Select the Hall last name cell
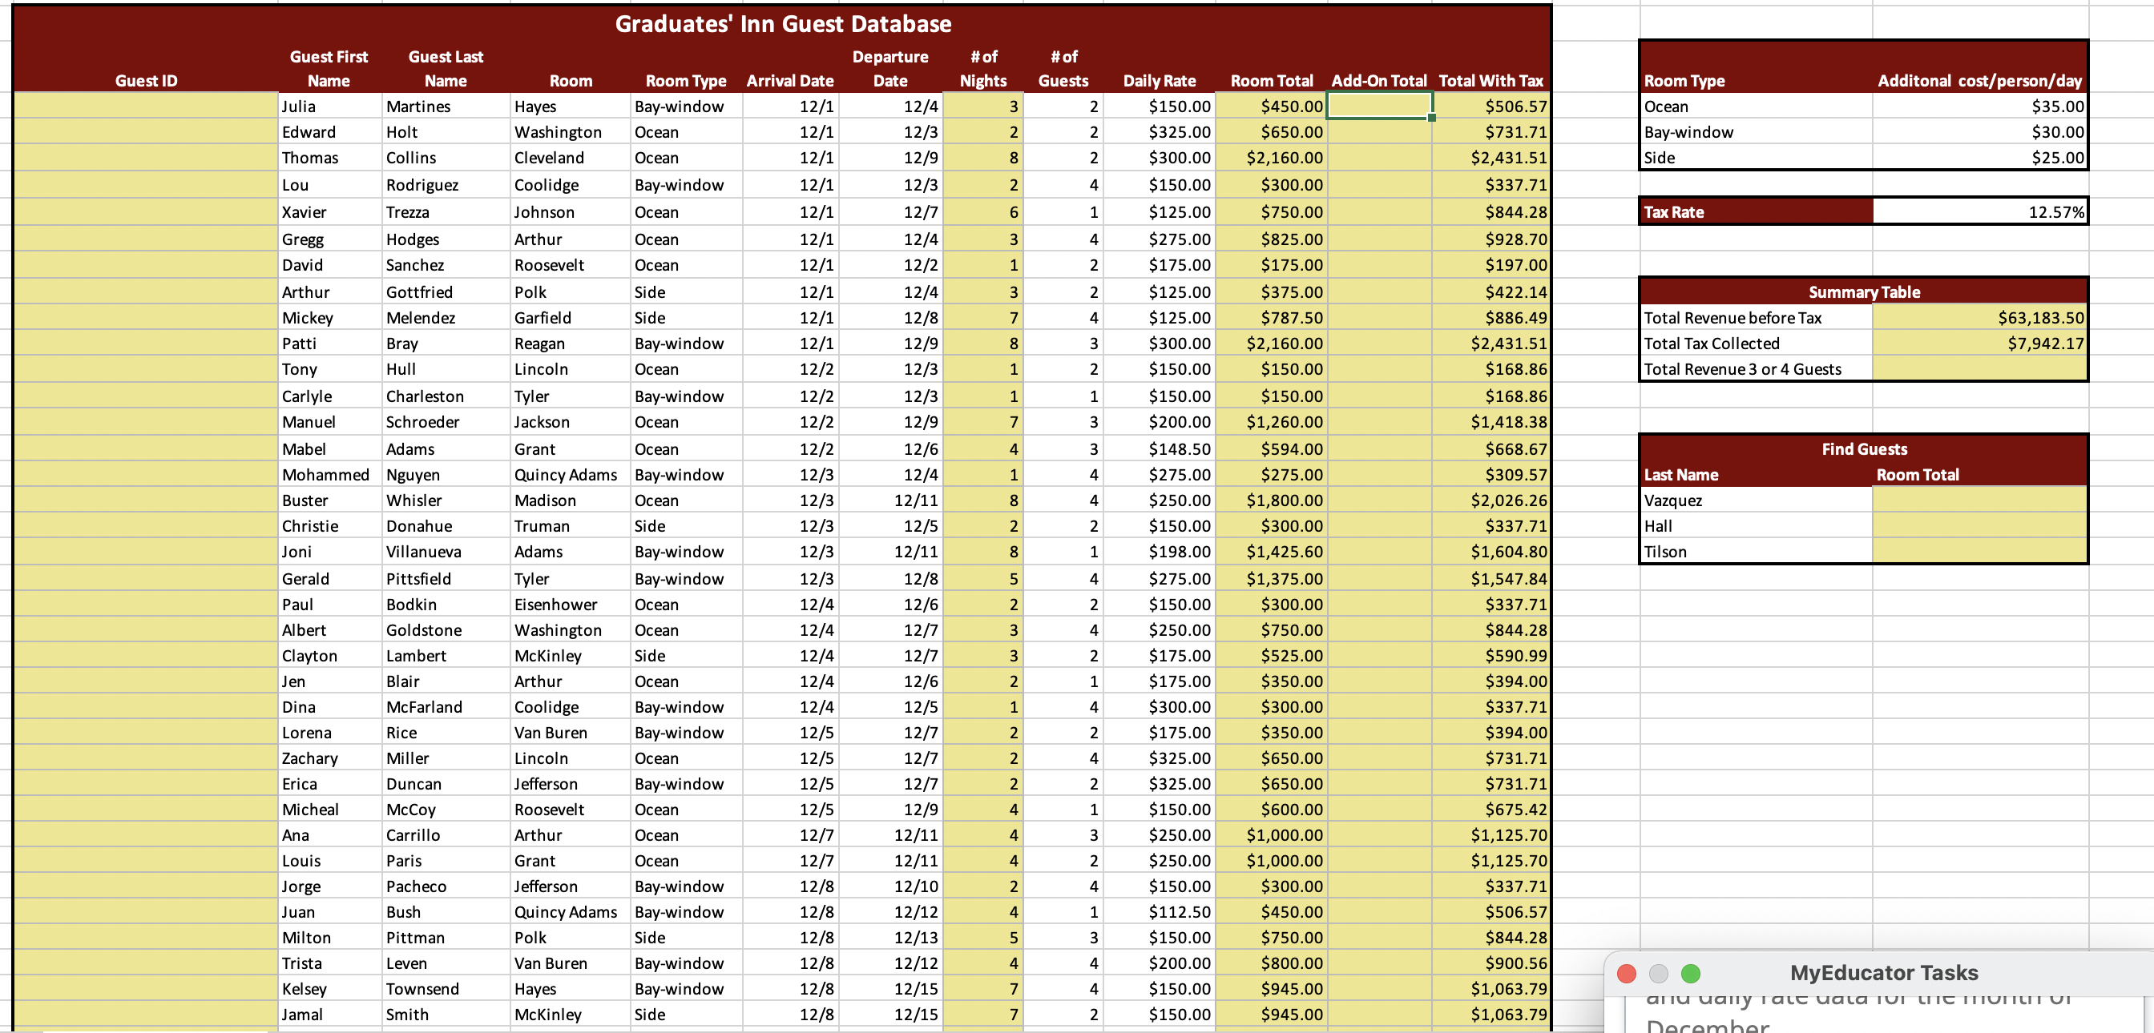2154x1033 pixels. 1755,527
